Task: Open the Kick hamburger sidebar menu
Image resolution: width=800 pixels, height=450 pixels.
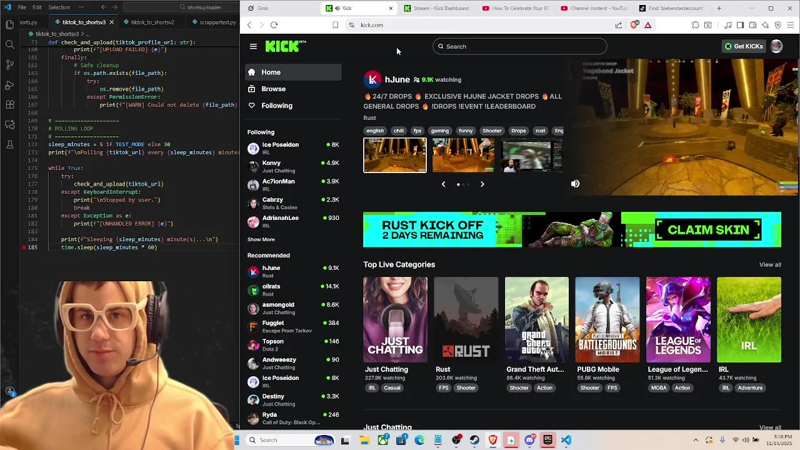Action: coord(253,46)
